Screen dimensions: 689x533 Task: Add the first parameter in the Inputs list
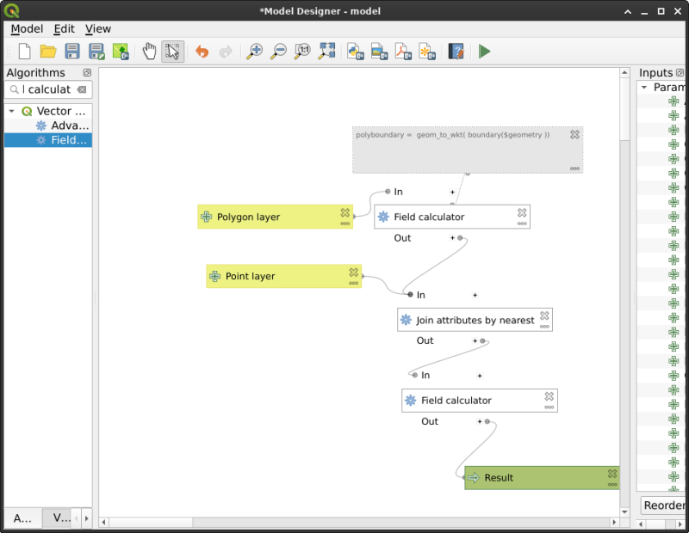click(x=673, y=101)
